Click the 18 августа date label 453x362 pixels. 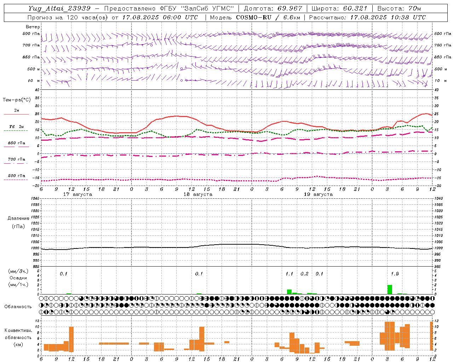tap(198, 194)
